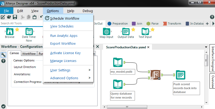Select the output node pushing scored records

point(180,75)
